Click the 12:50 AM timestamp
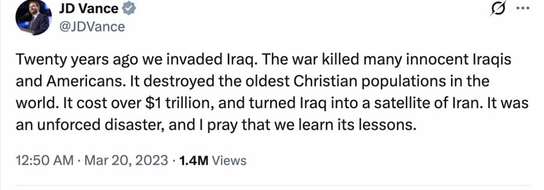 (x=44, y=160)
